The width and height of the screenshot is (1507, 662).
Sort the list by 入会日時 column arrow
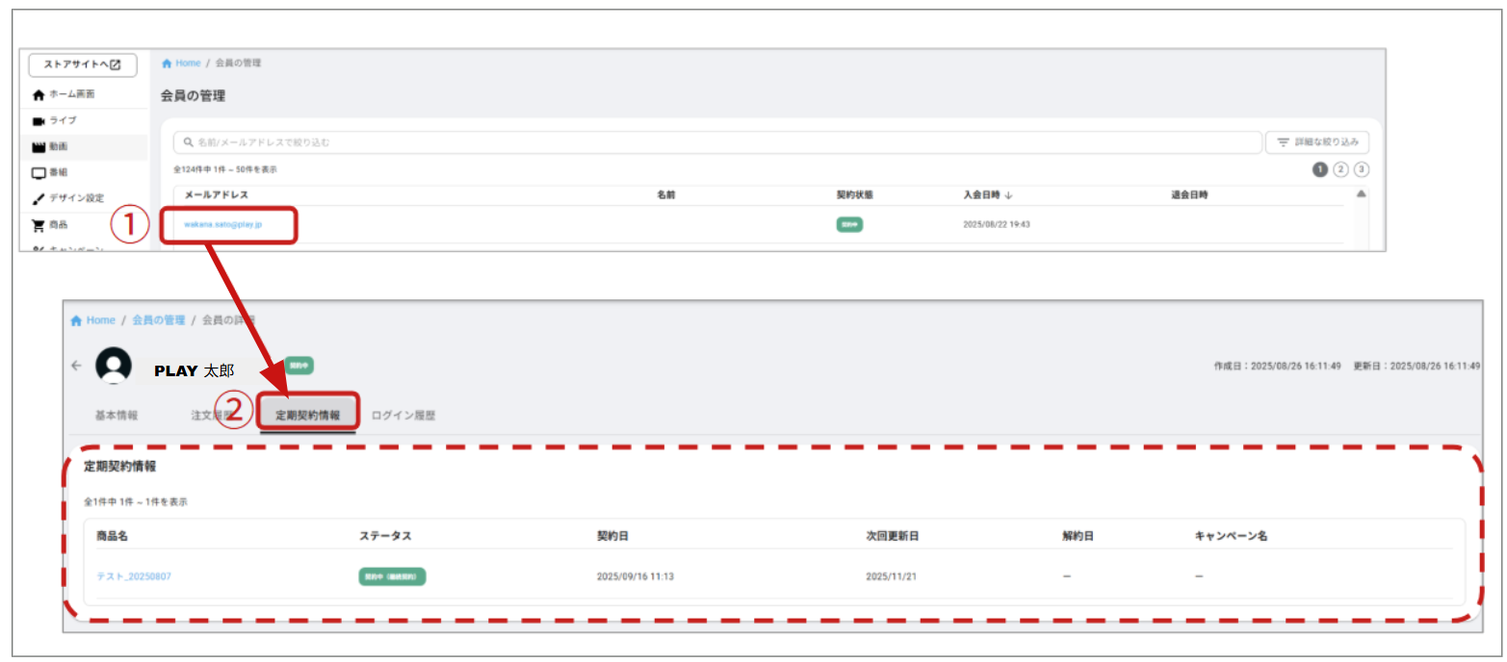click(x=1008, y=195)
